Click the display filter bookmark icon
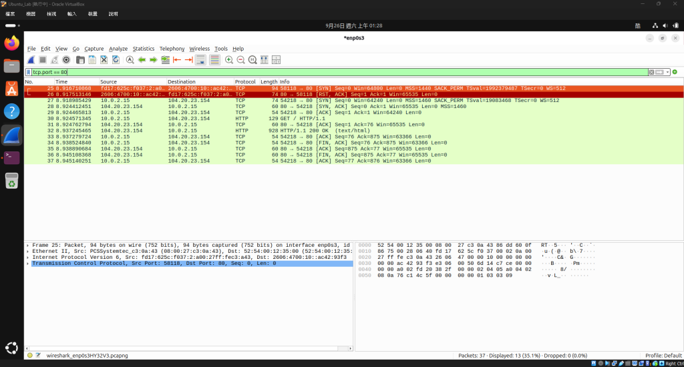This screenshot has height=367, width=684. (29, 72)
